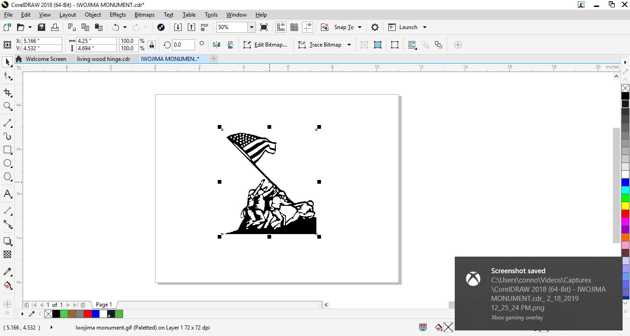Expand the document palette flyout arrow
The height and width of the screenshot is (336, 630).
[23, 314]
